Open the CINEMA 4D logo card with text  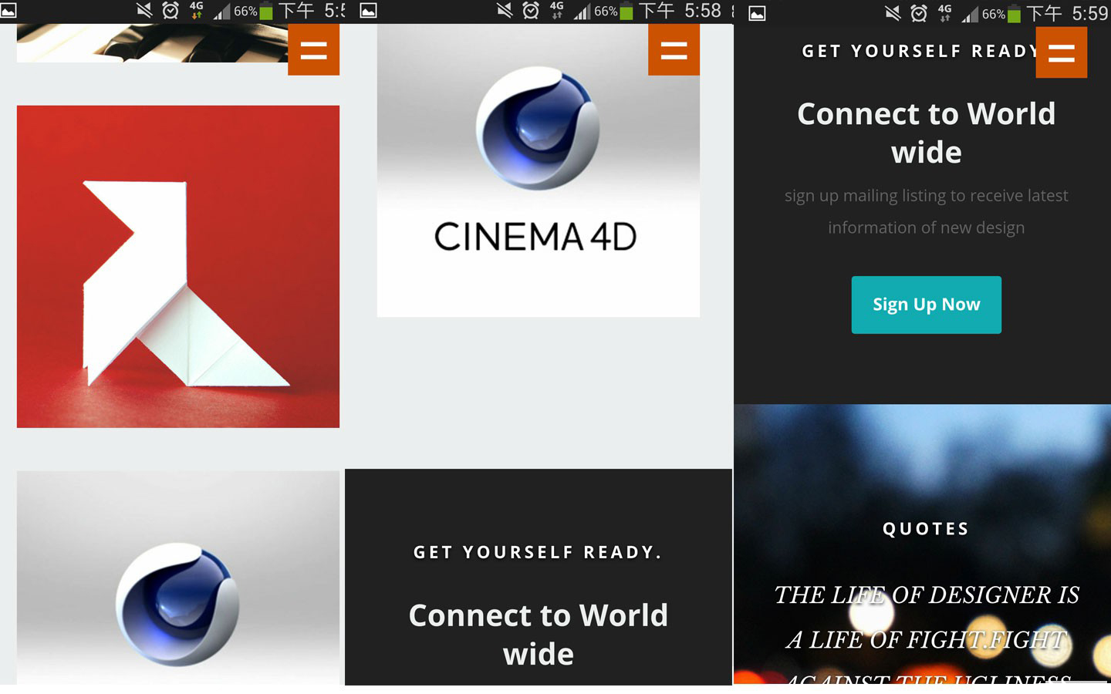538,170
